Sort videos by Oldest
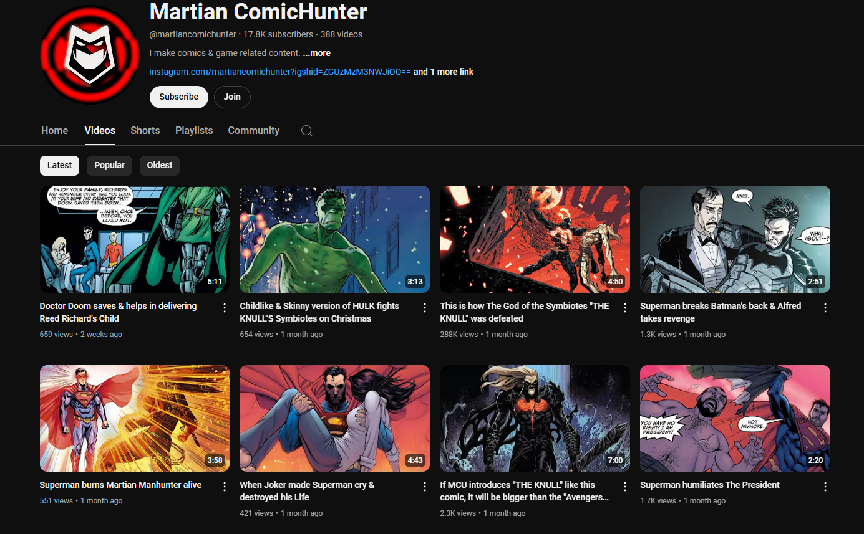Screen dimensions: 864x534 (x=160, y=165)
